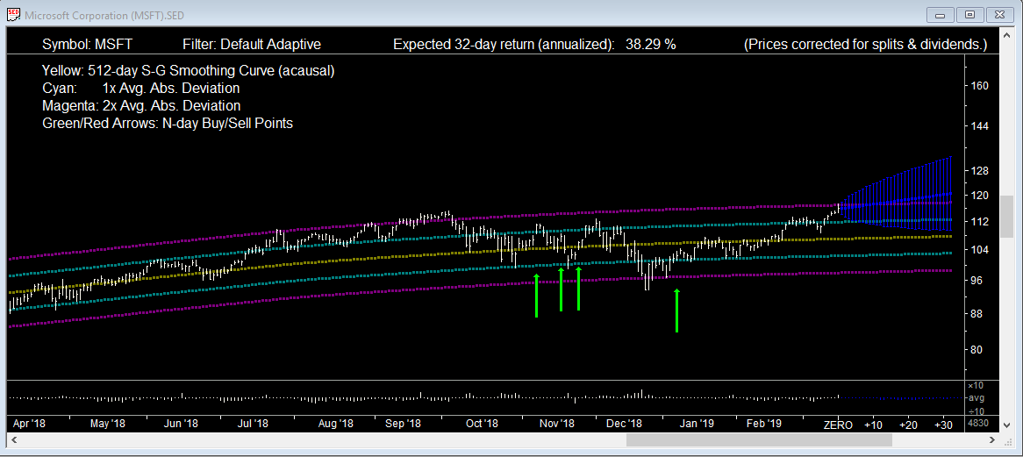Close the MSFT.SED chart window

[1000, 14]
